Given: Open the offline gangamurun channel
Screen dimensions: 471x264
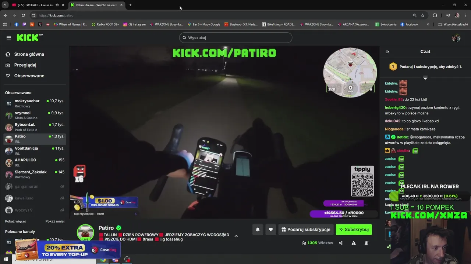Looking at the screenshot, I should coord(35,186).
